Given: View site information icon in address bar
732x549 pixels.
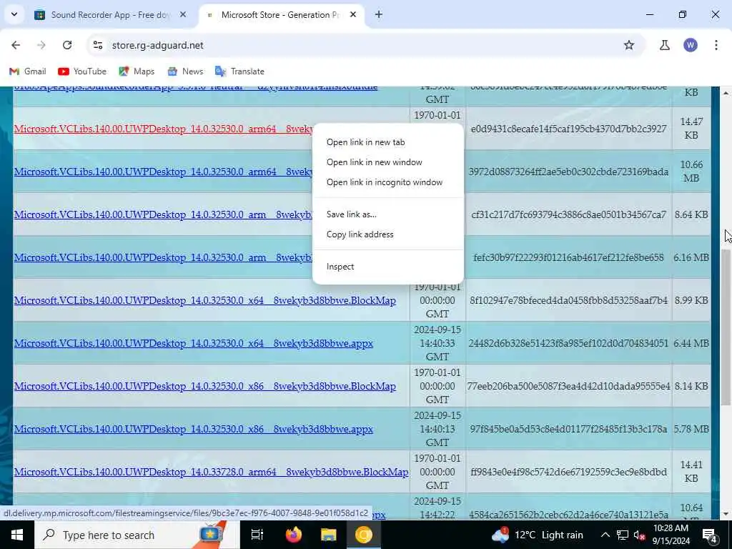Looking at the screenshot, I should pyautogui.click(x=98, y=45).
